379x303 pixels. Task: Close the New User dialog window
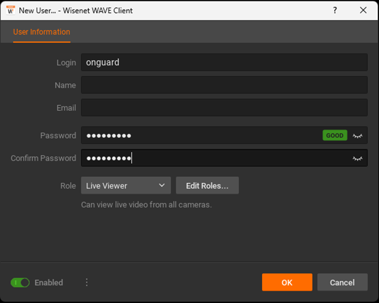(363, 11)
